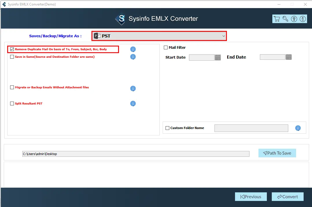Viewport: 312px width, 207px height.
Task: Show info for Remove Duplicate Mail option
Action: click(x=133, y=49)
